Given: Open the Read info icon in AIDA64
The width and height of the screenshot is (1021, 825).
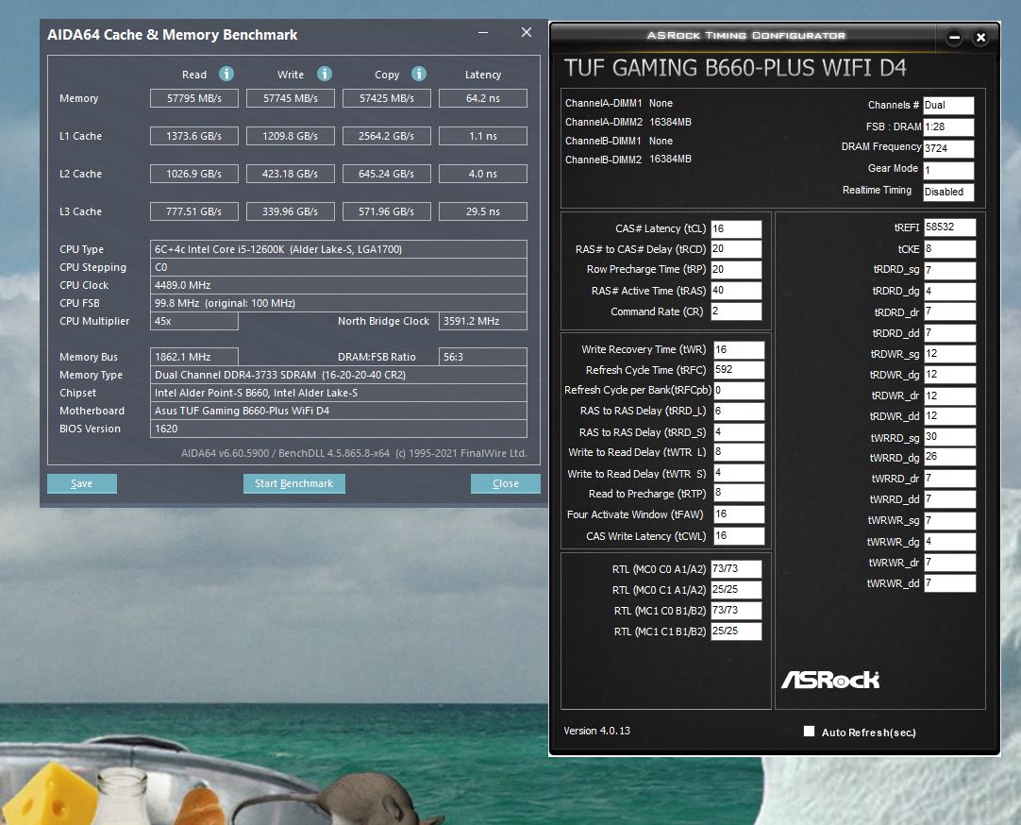Looking at the screenshot, I should pyautogui.click(x=226, y=74).
